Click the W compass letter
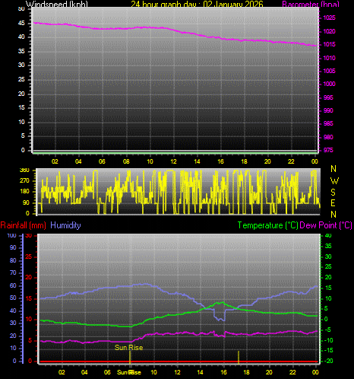This screenshot has width=354, height=379. [x=334, y=181]
